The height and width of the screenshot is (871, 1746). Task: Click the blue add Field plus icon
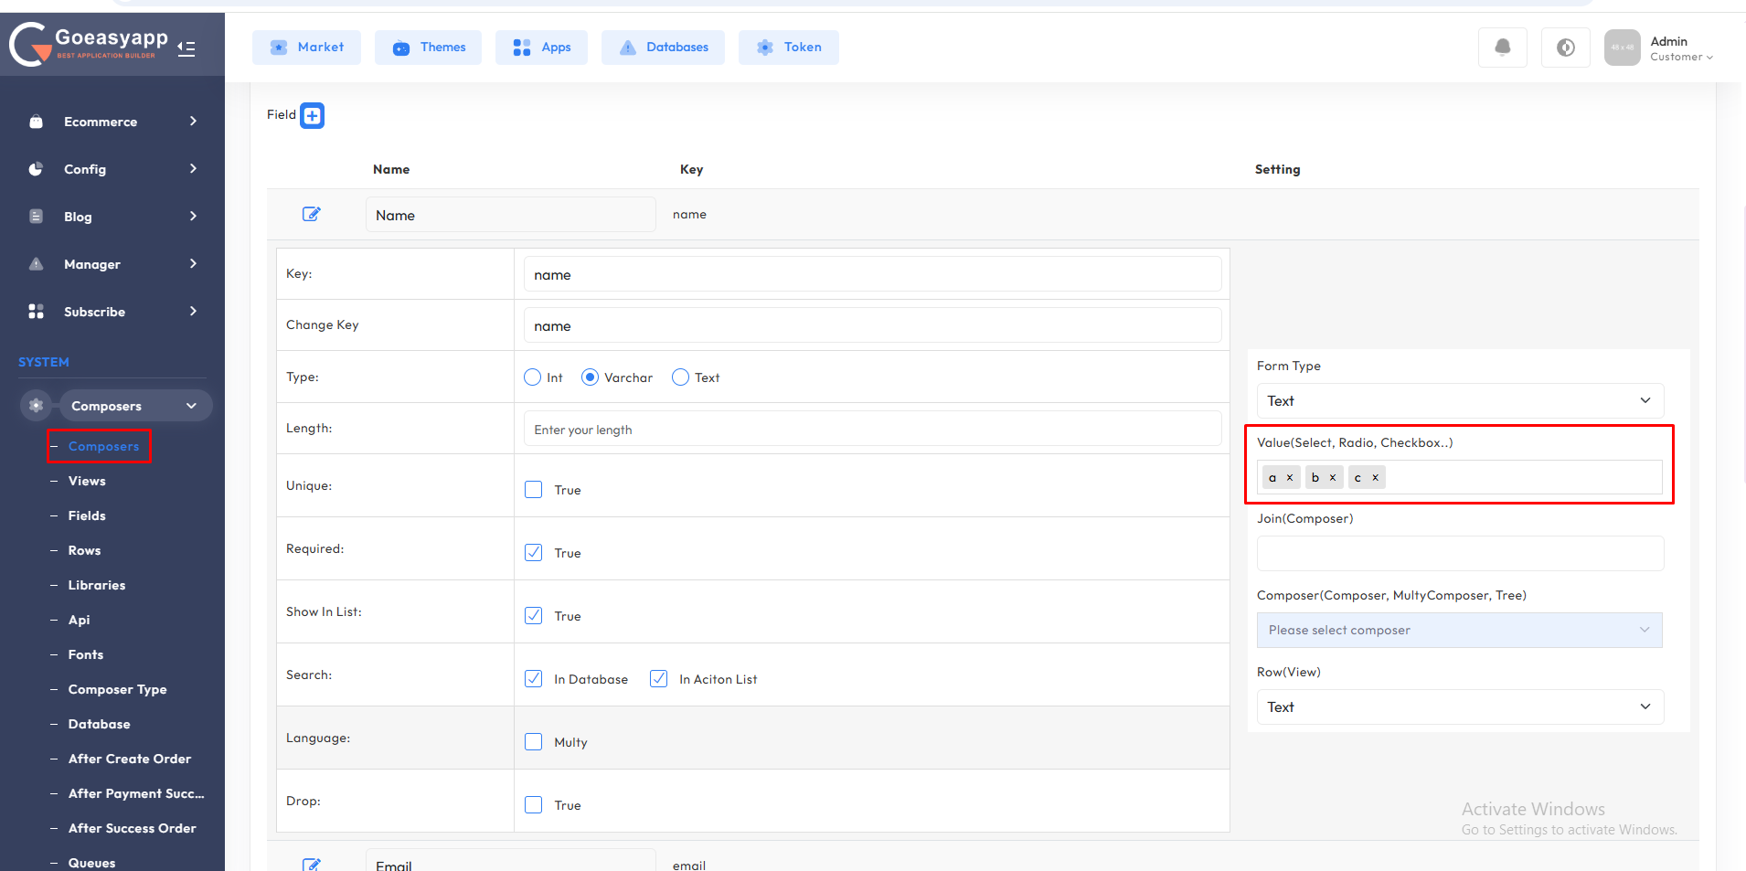pyautogui.click(x=312, y=116)
